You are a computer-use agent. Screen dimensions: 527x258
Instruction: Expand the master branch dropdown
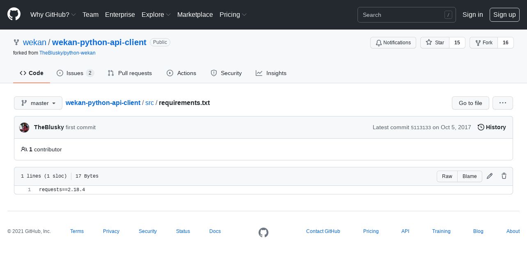point(38,103)
